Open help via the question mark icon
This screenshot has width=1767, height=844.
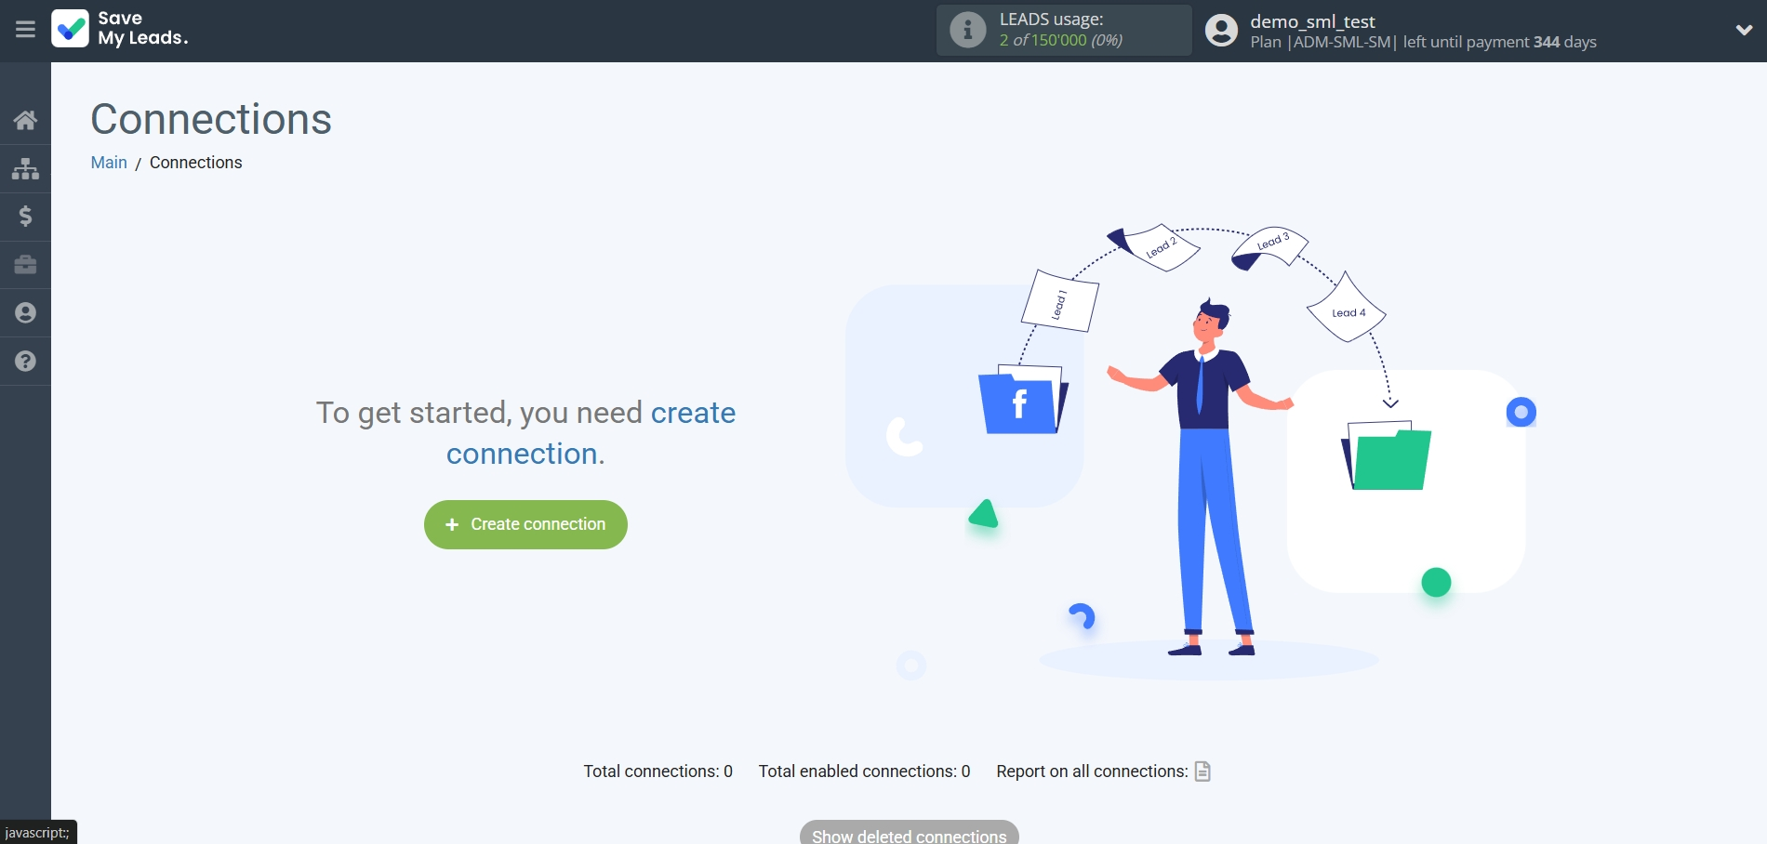pos(25,362)
